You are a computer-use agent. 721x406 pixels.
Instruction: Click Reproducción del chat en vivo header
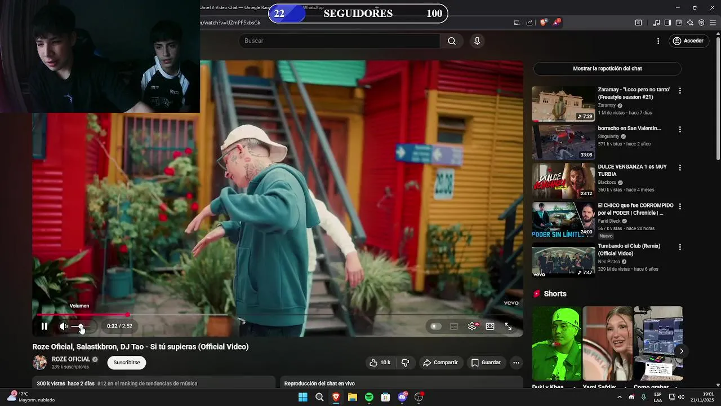319,383
